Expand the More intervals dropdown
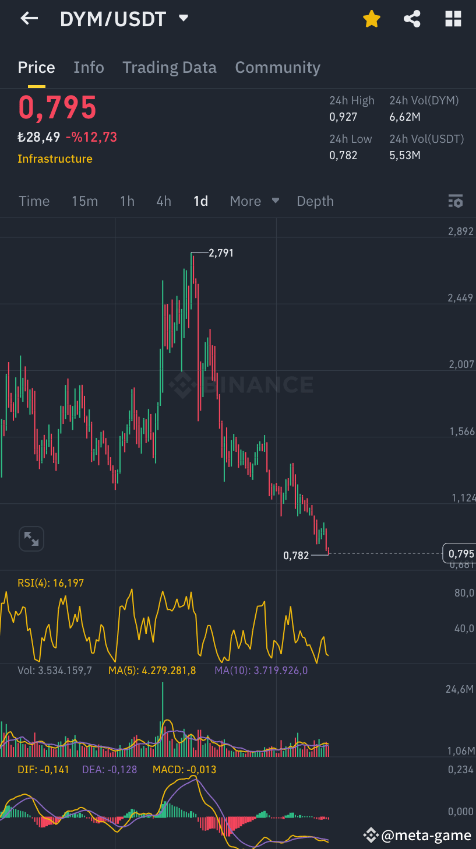The image size is (476, 849). (x=254, y=201)
